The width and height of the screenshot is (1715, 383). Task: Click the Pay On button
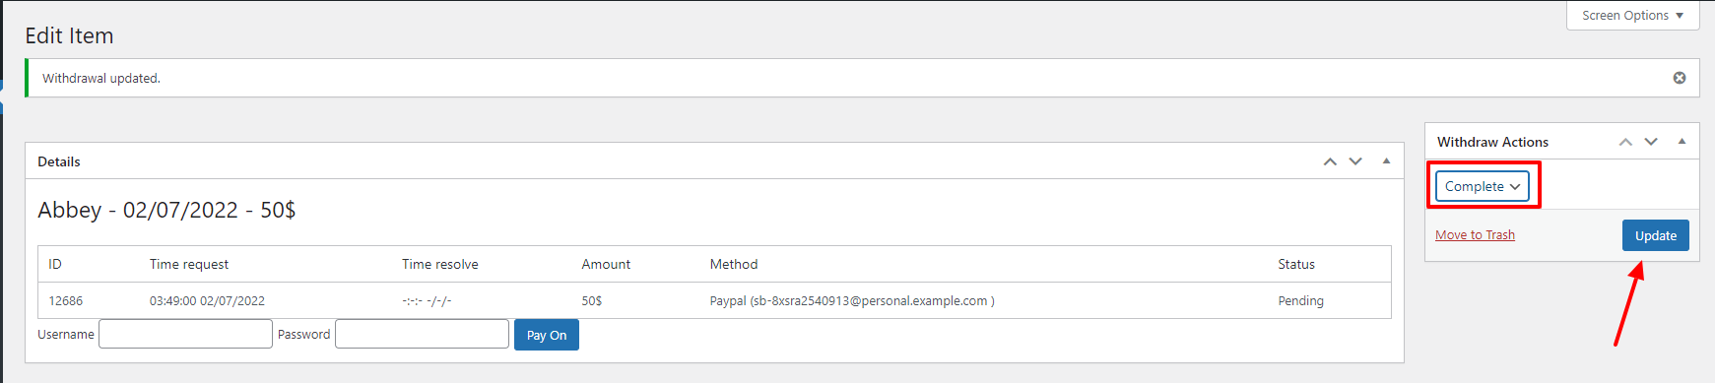coord(547,335)
